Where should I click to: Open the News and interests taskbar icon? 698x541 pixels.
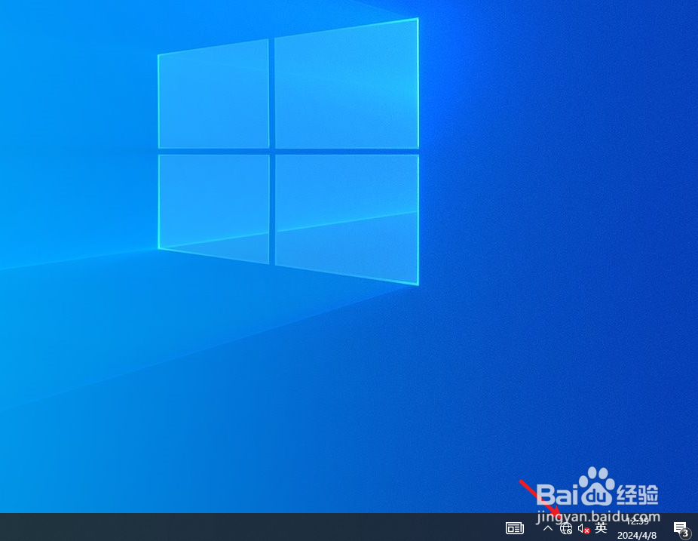[515, 528]
